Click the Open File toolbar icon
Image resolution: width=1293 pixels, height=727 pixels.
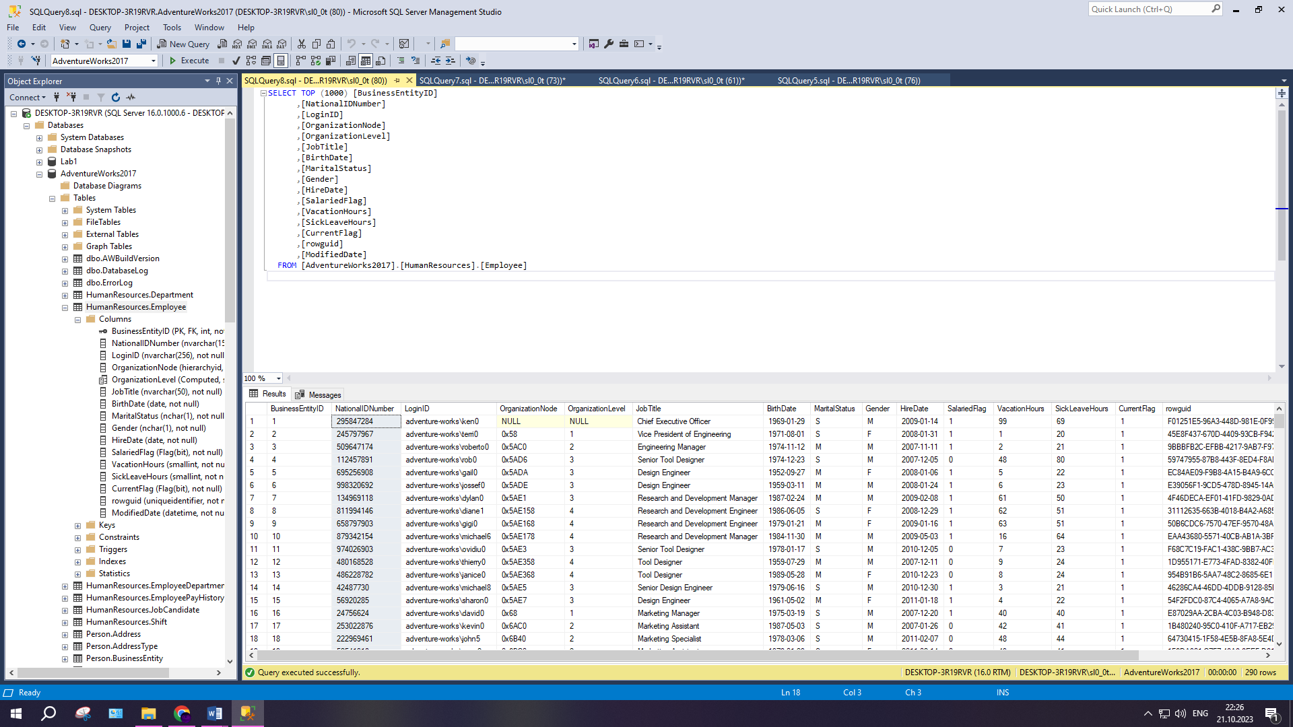click(x=112, y=44)
